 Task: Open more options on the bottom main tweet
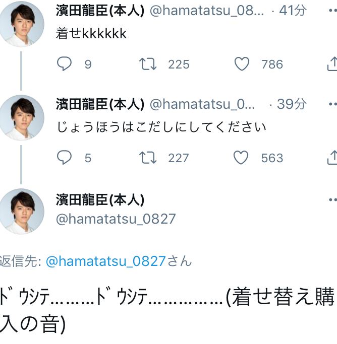[x=332, y=199]
